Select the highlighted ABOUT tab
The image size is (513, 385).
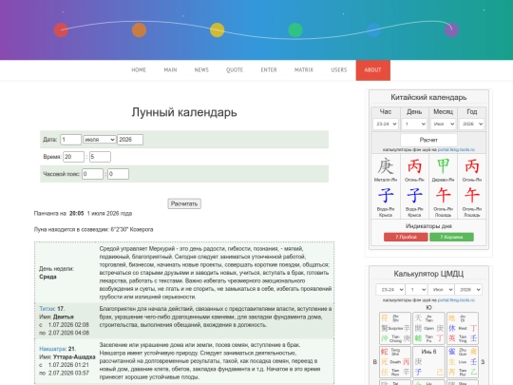pos(373,70)
